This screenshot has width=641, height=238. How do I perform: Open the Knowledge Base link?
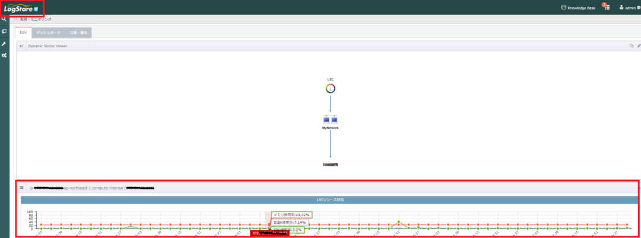click(578, 8)
